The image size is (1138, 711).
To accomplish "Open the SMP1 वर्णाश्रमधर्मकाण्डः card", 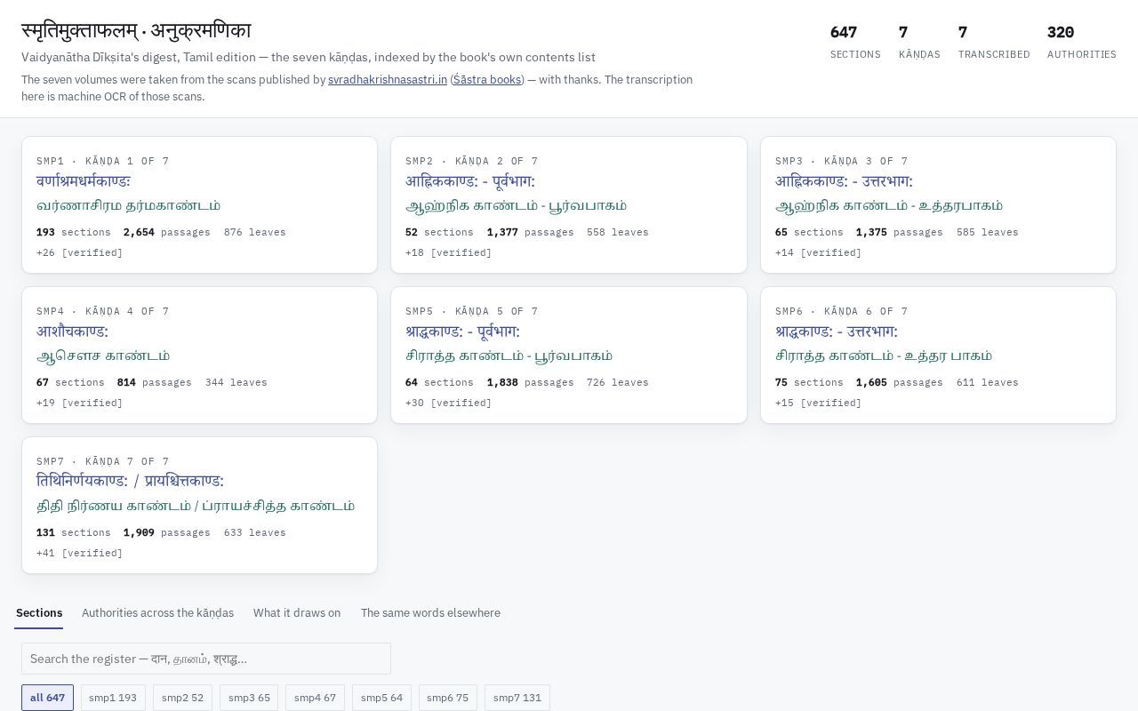I will pyautogui.click(x=199, y=204).
